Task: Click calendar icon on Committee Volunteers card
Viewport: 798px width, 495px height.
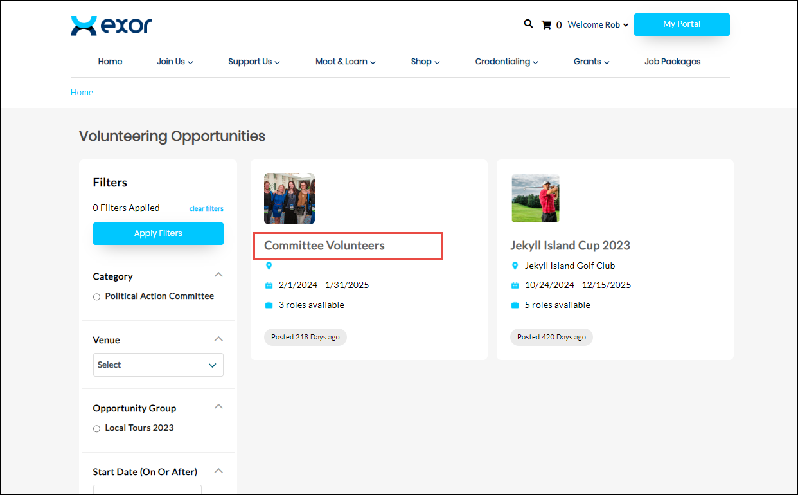Action: click(269, 285)
